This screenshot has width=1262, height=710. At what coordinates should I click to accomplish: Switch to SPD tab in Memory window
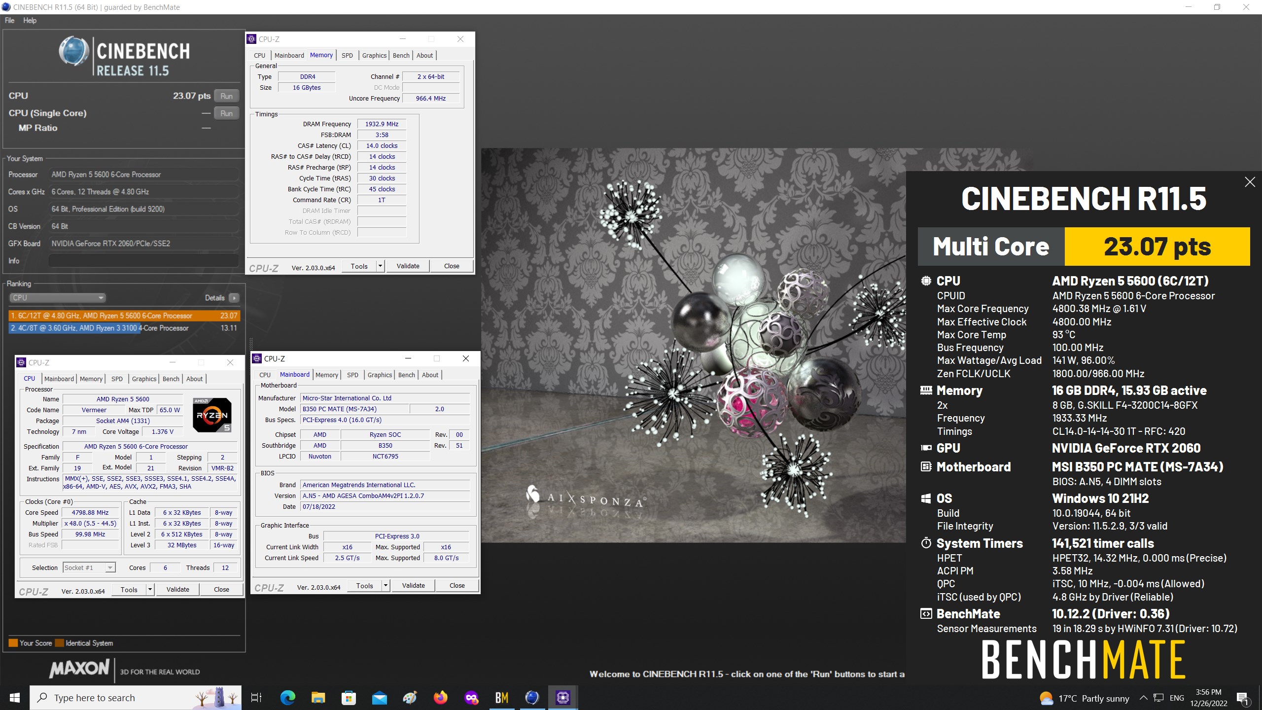click(x=347, y=55)
